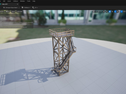Click the Collision toolbar icon
Viewport: 126px width, 94px height.
point(23,8)
